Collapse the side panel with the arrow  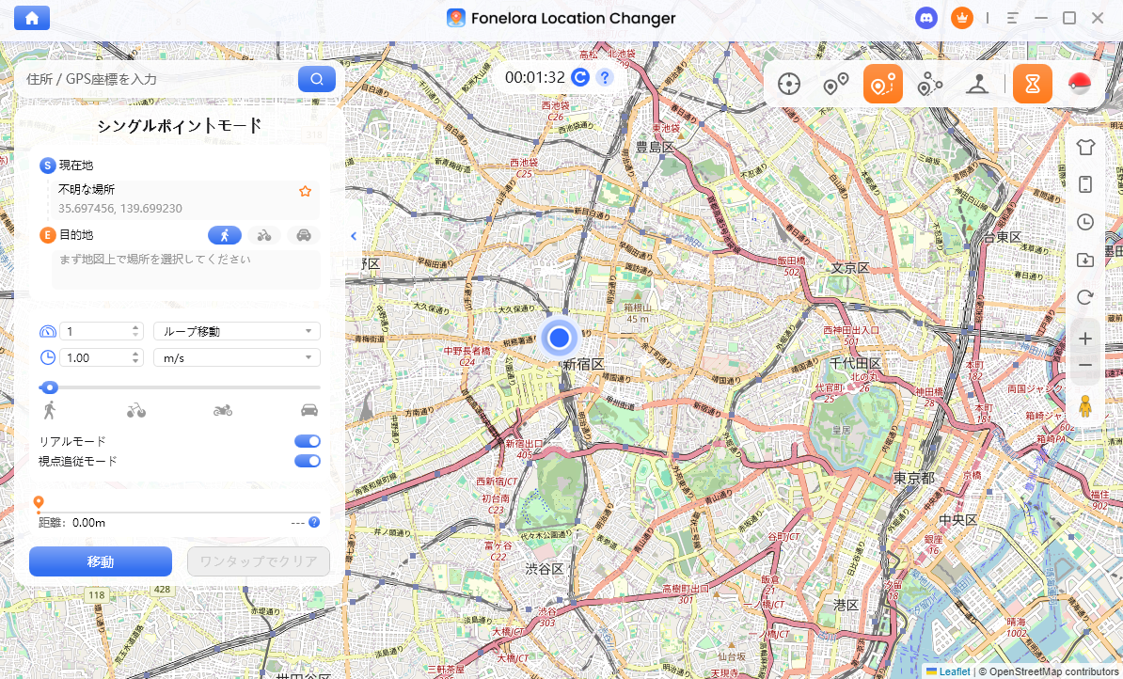353,236
